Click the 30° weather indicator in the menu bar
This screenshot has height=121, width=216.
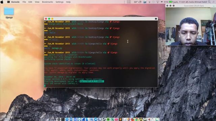[138, 2]
